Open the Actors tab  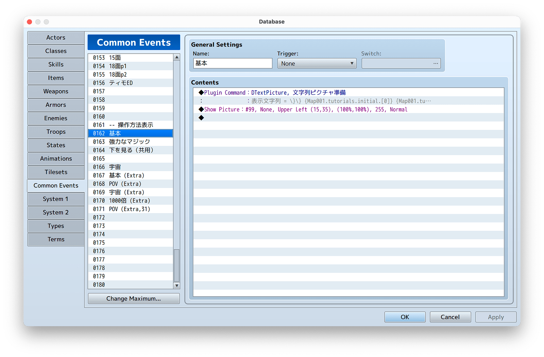pyautogui.click(x=56, y=38)
